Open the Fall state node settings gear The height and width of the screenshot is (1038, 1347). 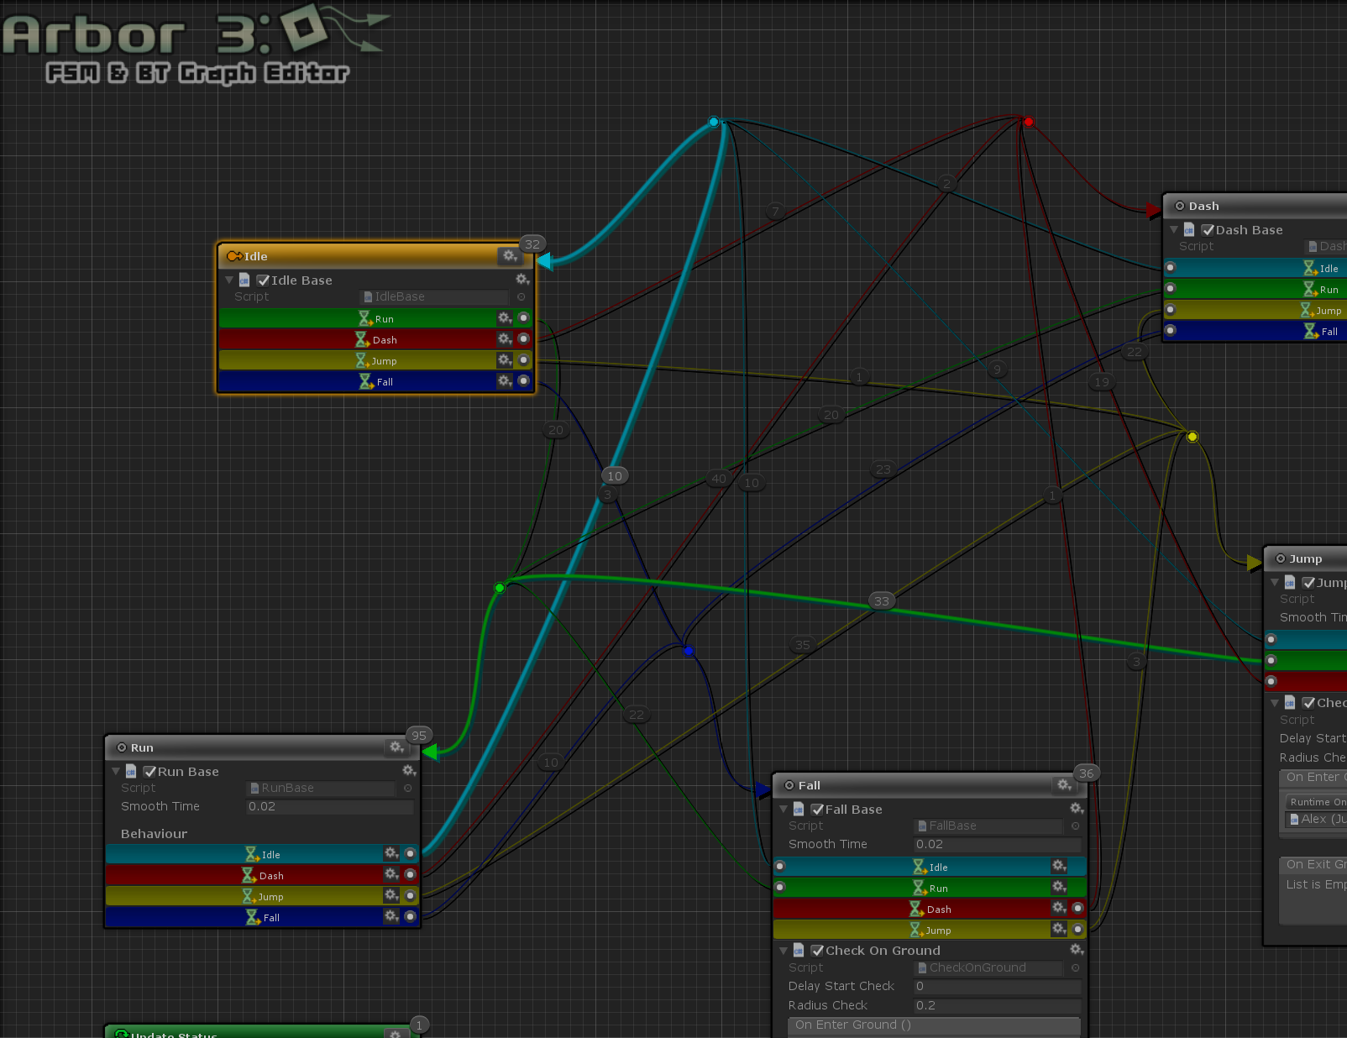click(x=1064, y=784)
